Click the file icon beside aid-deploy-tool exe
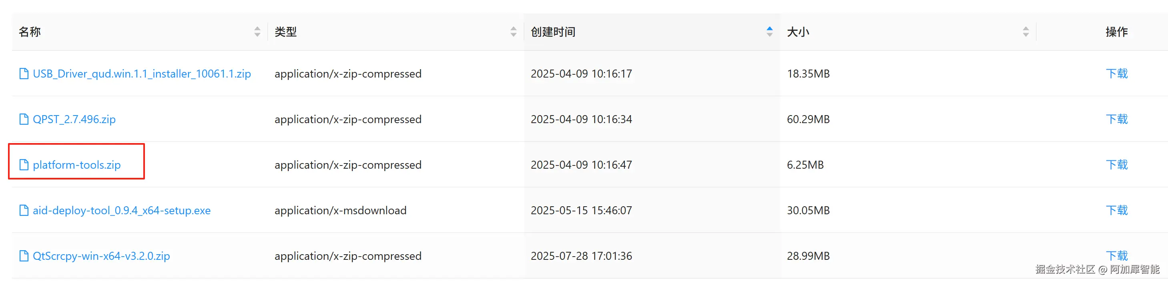 24,210
